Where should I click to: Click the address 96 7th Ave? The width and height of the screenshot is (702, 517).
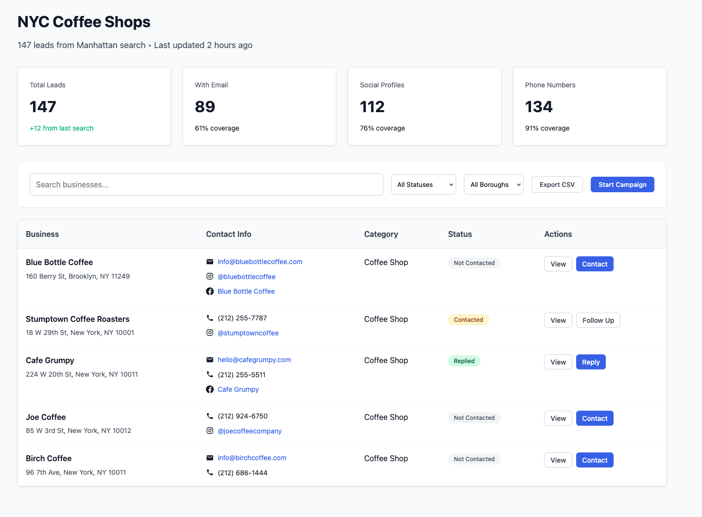(76, 472)
